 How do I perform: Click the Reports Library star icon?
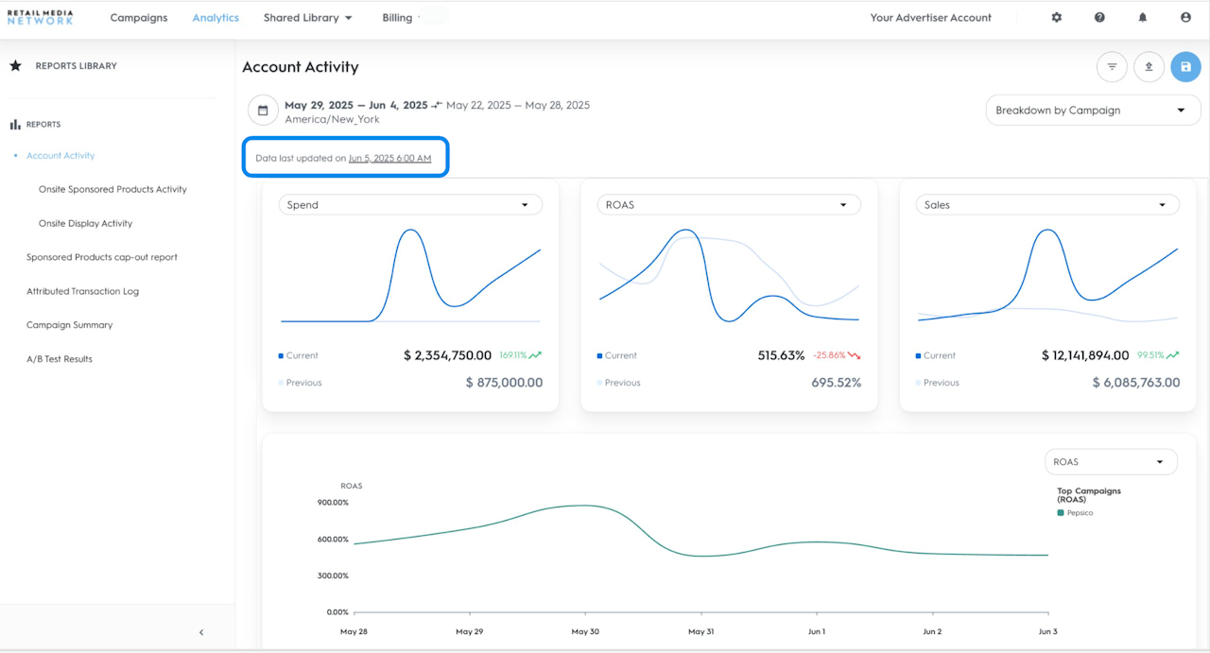[x=15, y=66]
